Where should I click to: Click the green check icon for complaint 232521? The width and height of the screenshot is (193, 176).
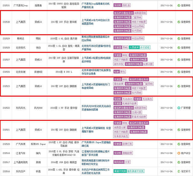(179, 130)
